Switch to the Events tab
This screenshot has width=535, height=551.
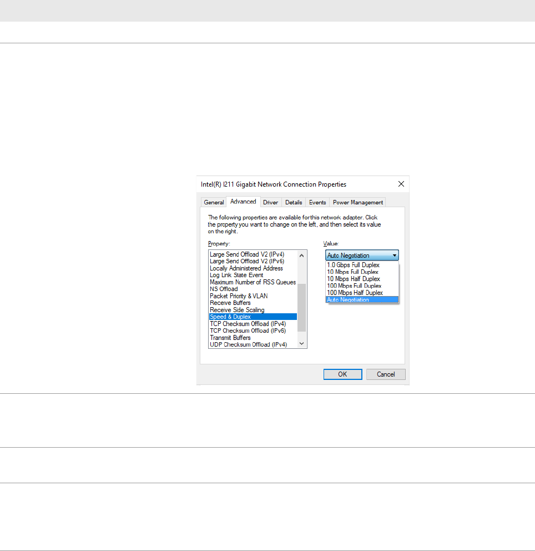(317, 202)
